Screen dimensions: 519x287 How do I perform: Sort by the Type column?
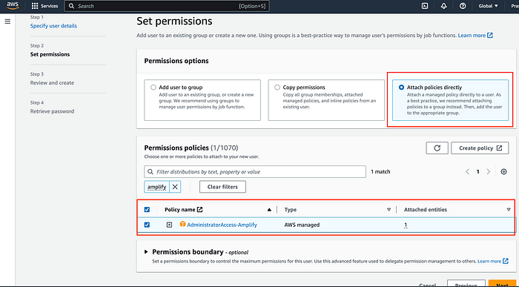pos(389,210)
